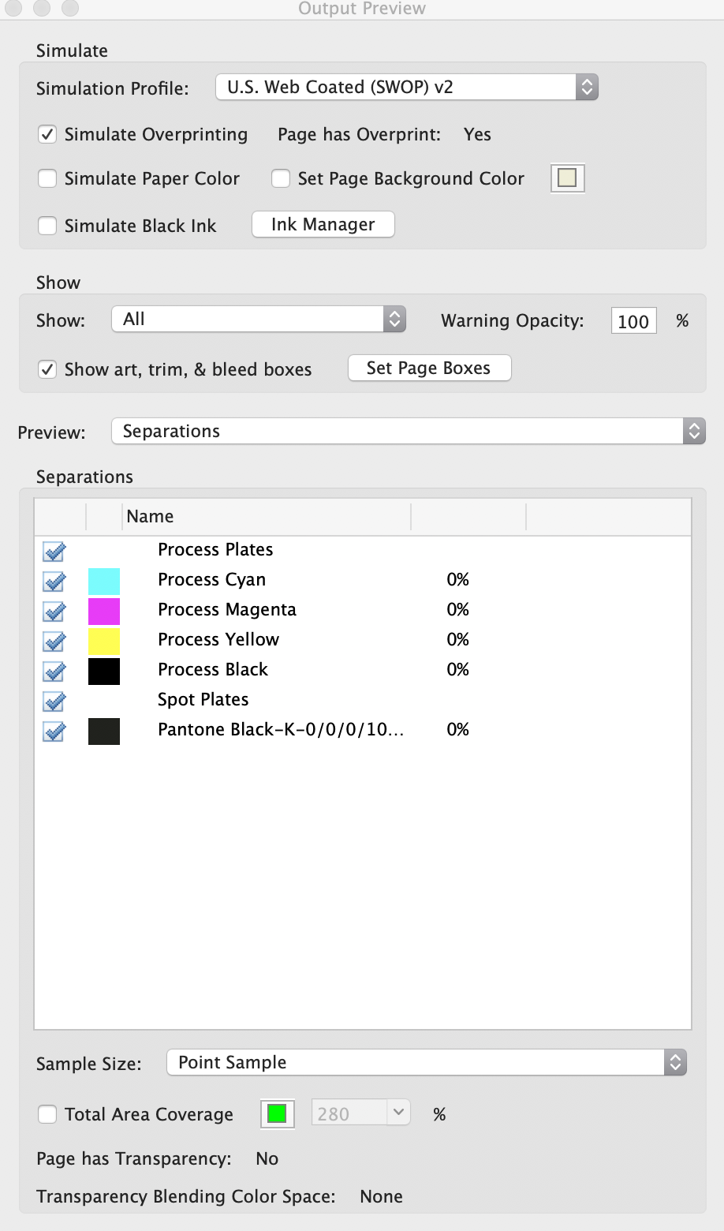Screen dimensions: 724x1231
Task: Select the Process Cyan color swatch
Action: click(x=104, y=581)
